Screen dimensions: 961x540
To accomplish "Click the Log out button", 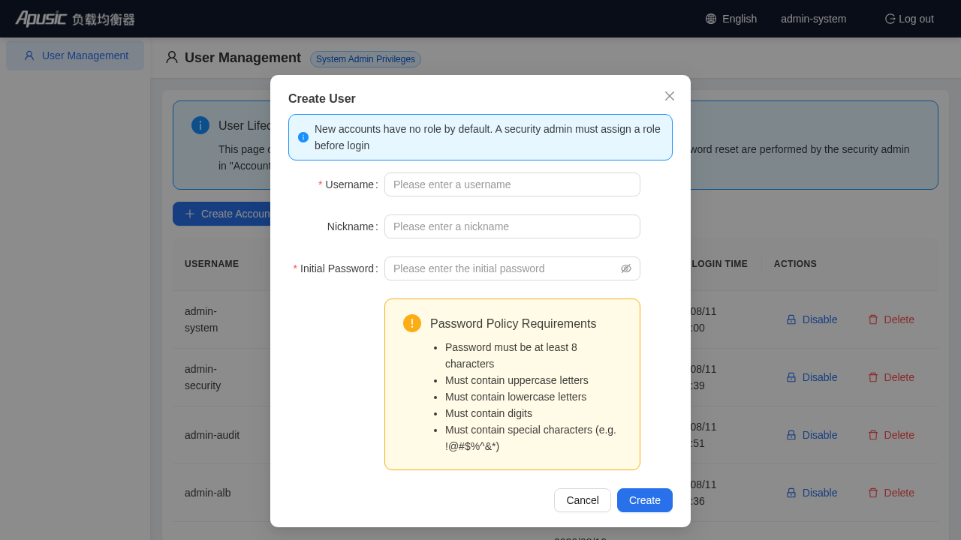I will click(x=909, y=19).
